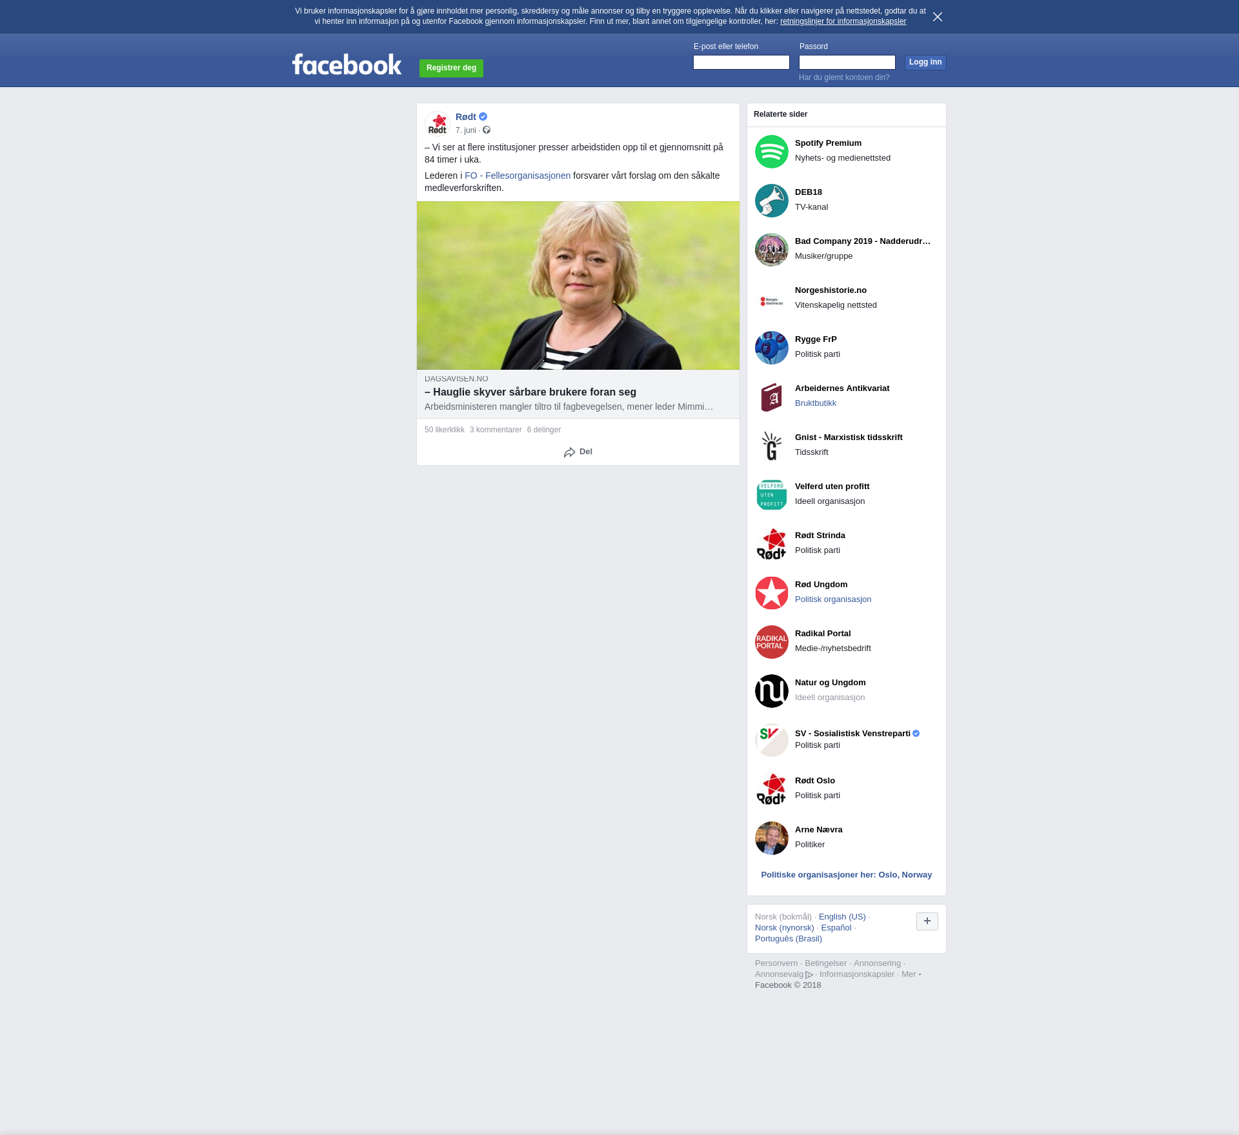This screenshot has height=1135, width=1239.
Task: Click the globe privacy icon by date
Action: 487,130
